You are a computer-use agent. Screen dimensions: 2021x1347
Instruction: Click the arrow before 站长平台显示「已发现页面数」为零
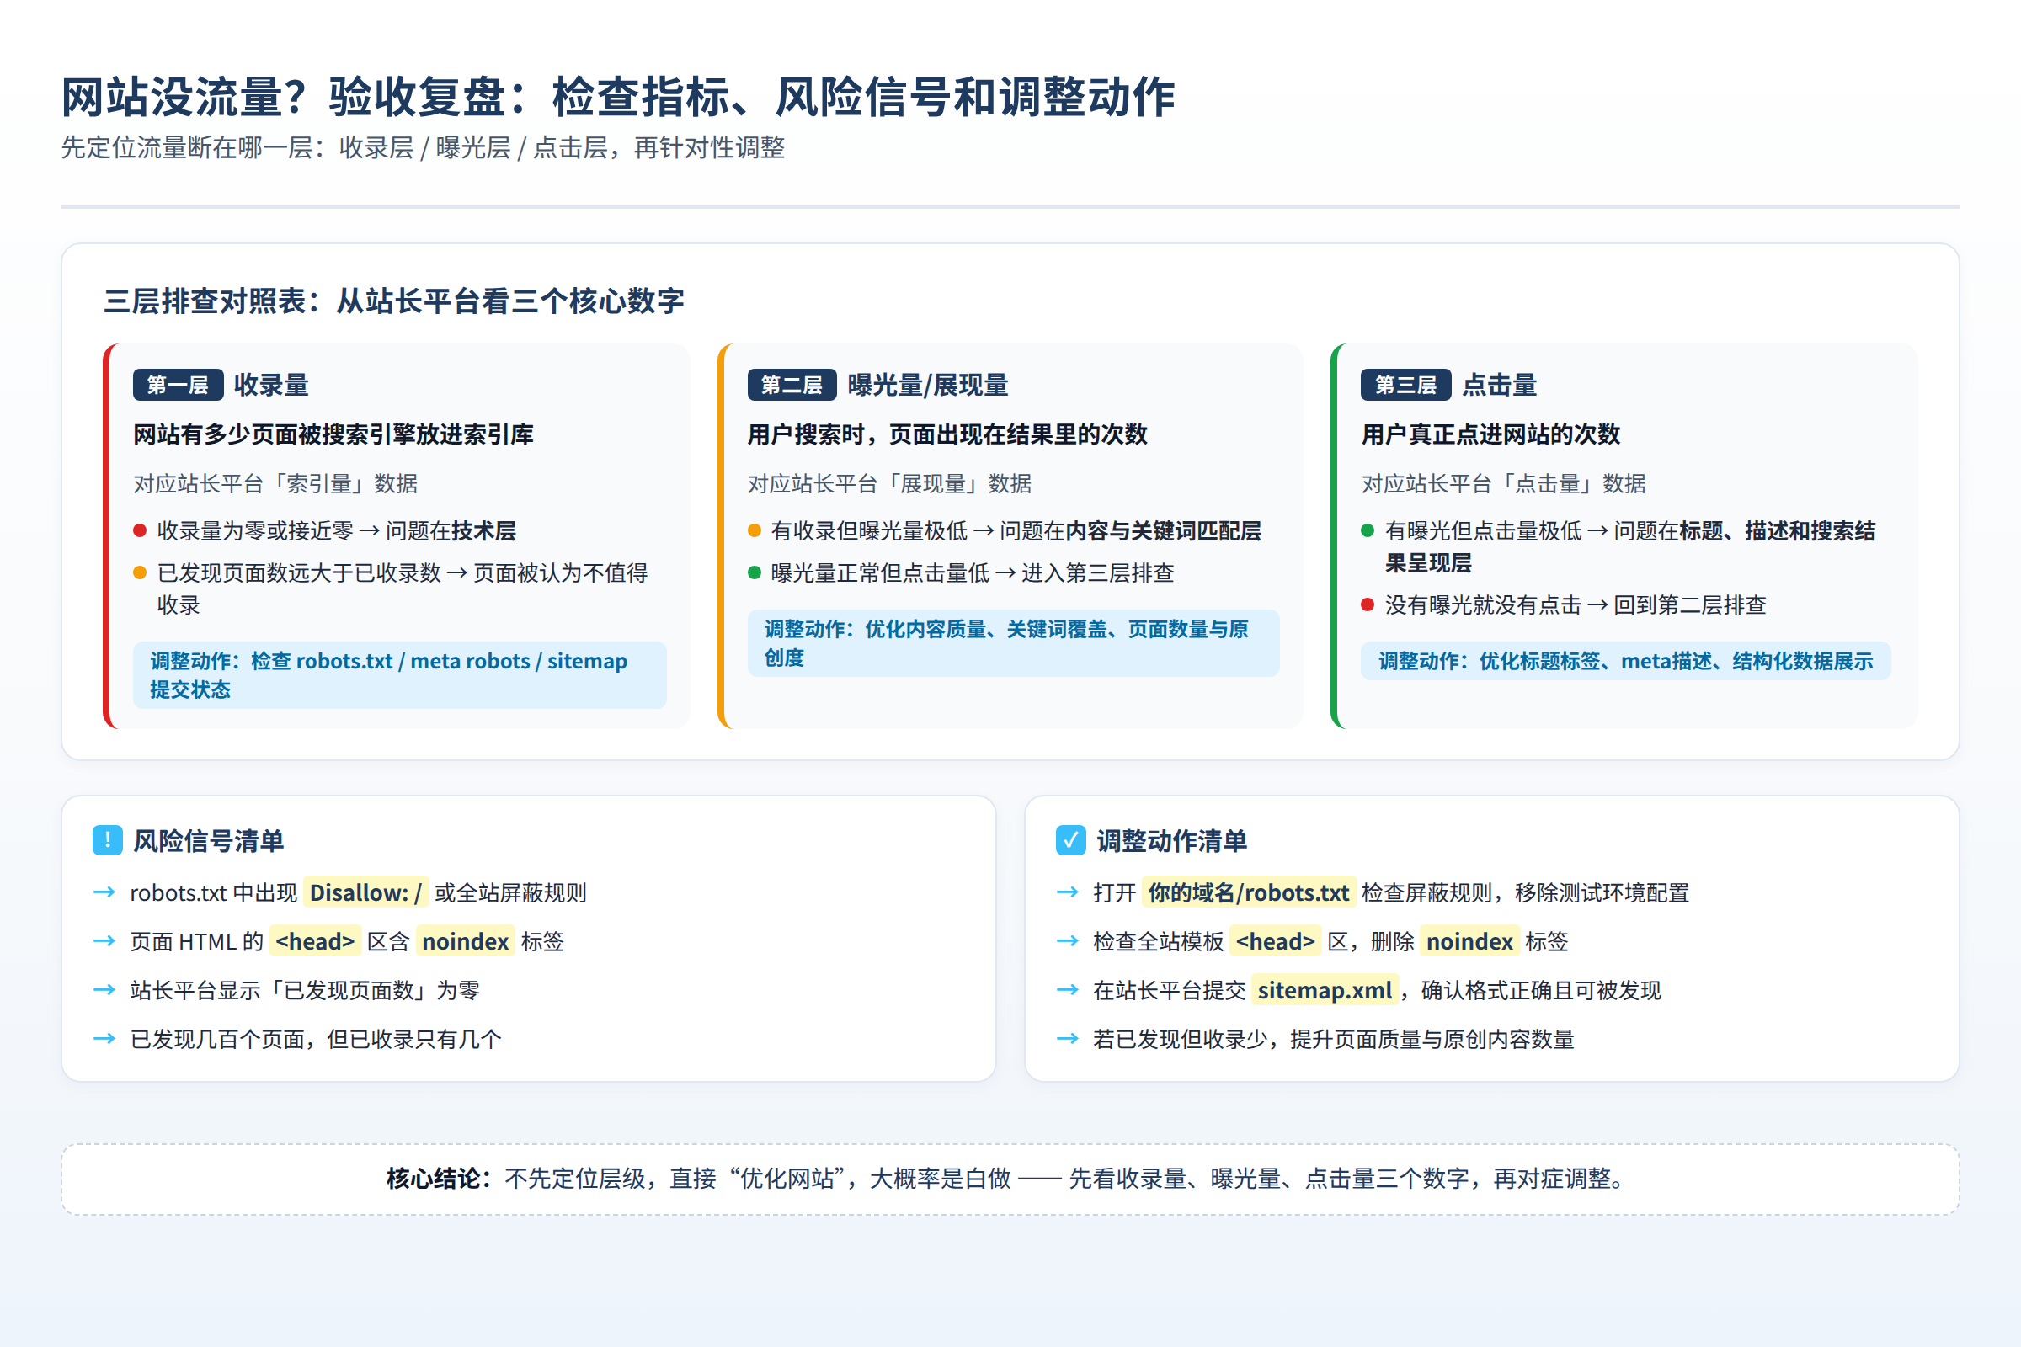pyautogui.click(x=104, y=990)
